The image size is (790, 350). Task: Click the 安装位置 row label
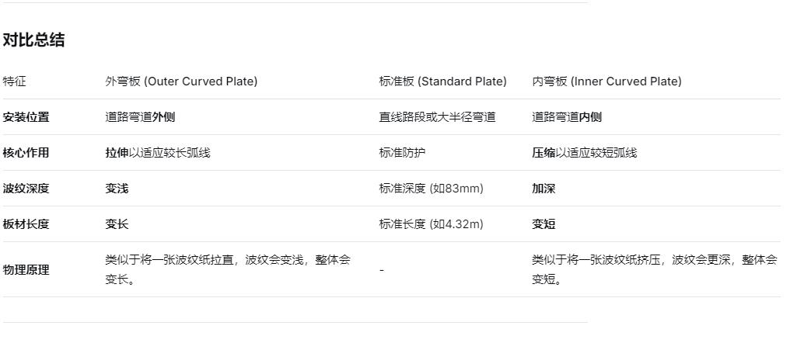pyautogui.click(x=26, y=117)
